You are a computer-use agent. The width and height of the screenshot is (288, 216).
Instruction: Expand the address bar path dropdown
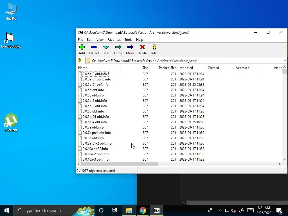(285, 61)
